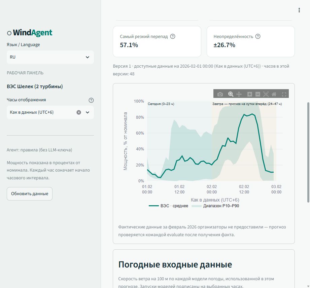310x288 pixels.
Task: Toggle ВЭС · среднее legend series
Action: 168,206
